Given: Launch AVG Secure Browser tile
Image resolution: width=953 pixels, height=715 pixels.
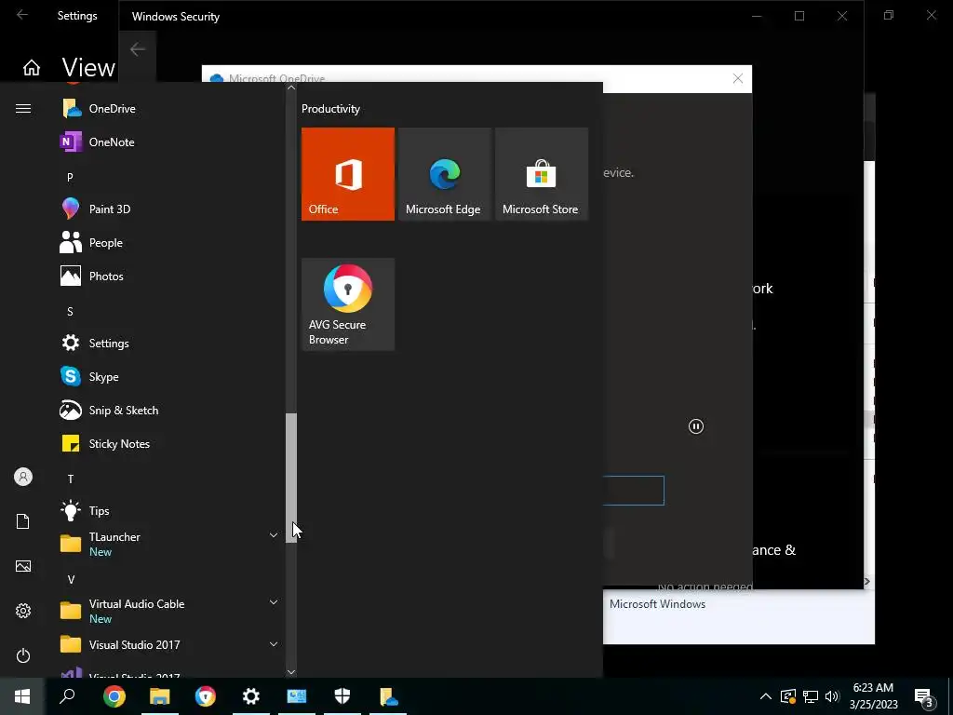Looking at the screenshot, I should 348,304.
